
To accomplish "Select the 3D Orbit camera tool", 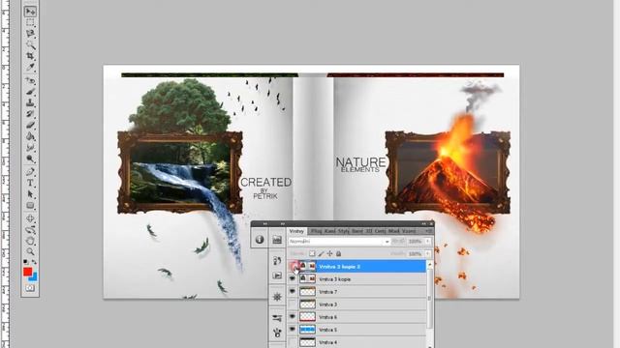I will click(30, 230).
